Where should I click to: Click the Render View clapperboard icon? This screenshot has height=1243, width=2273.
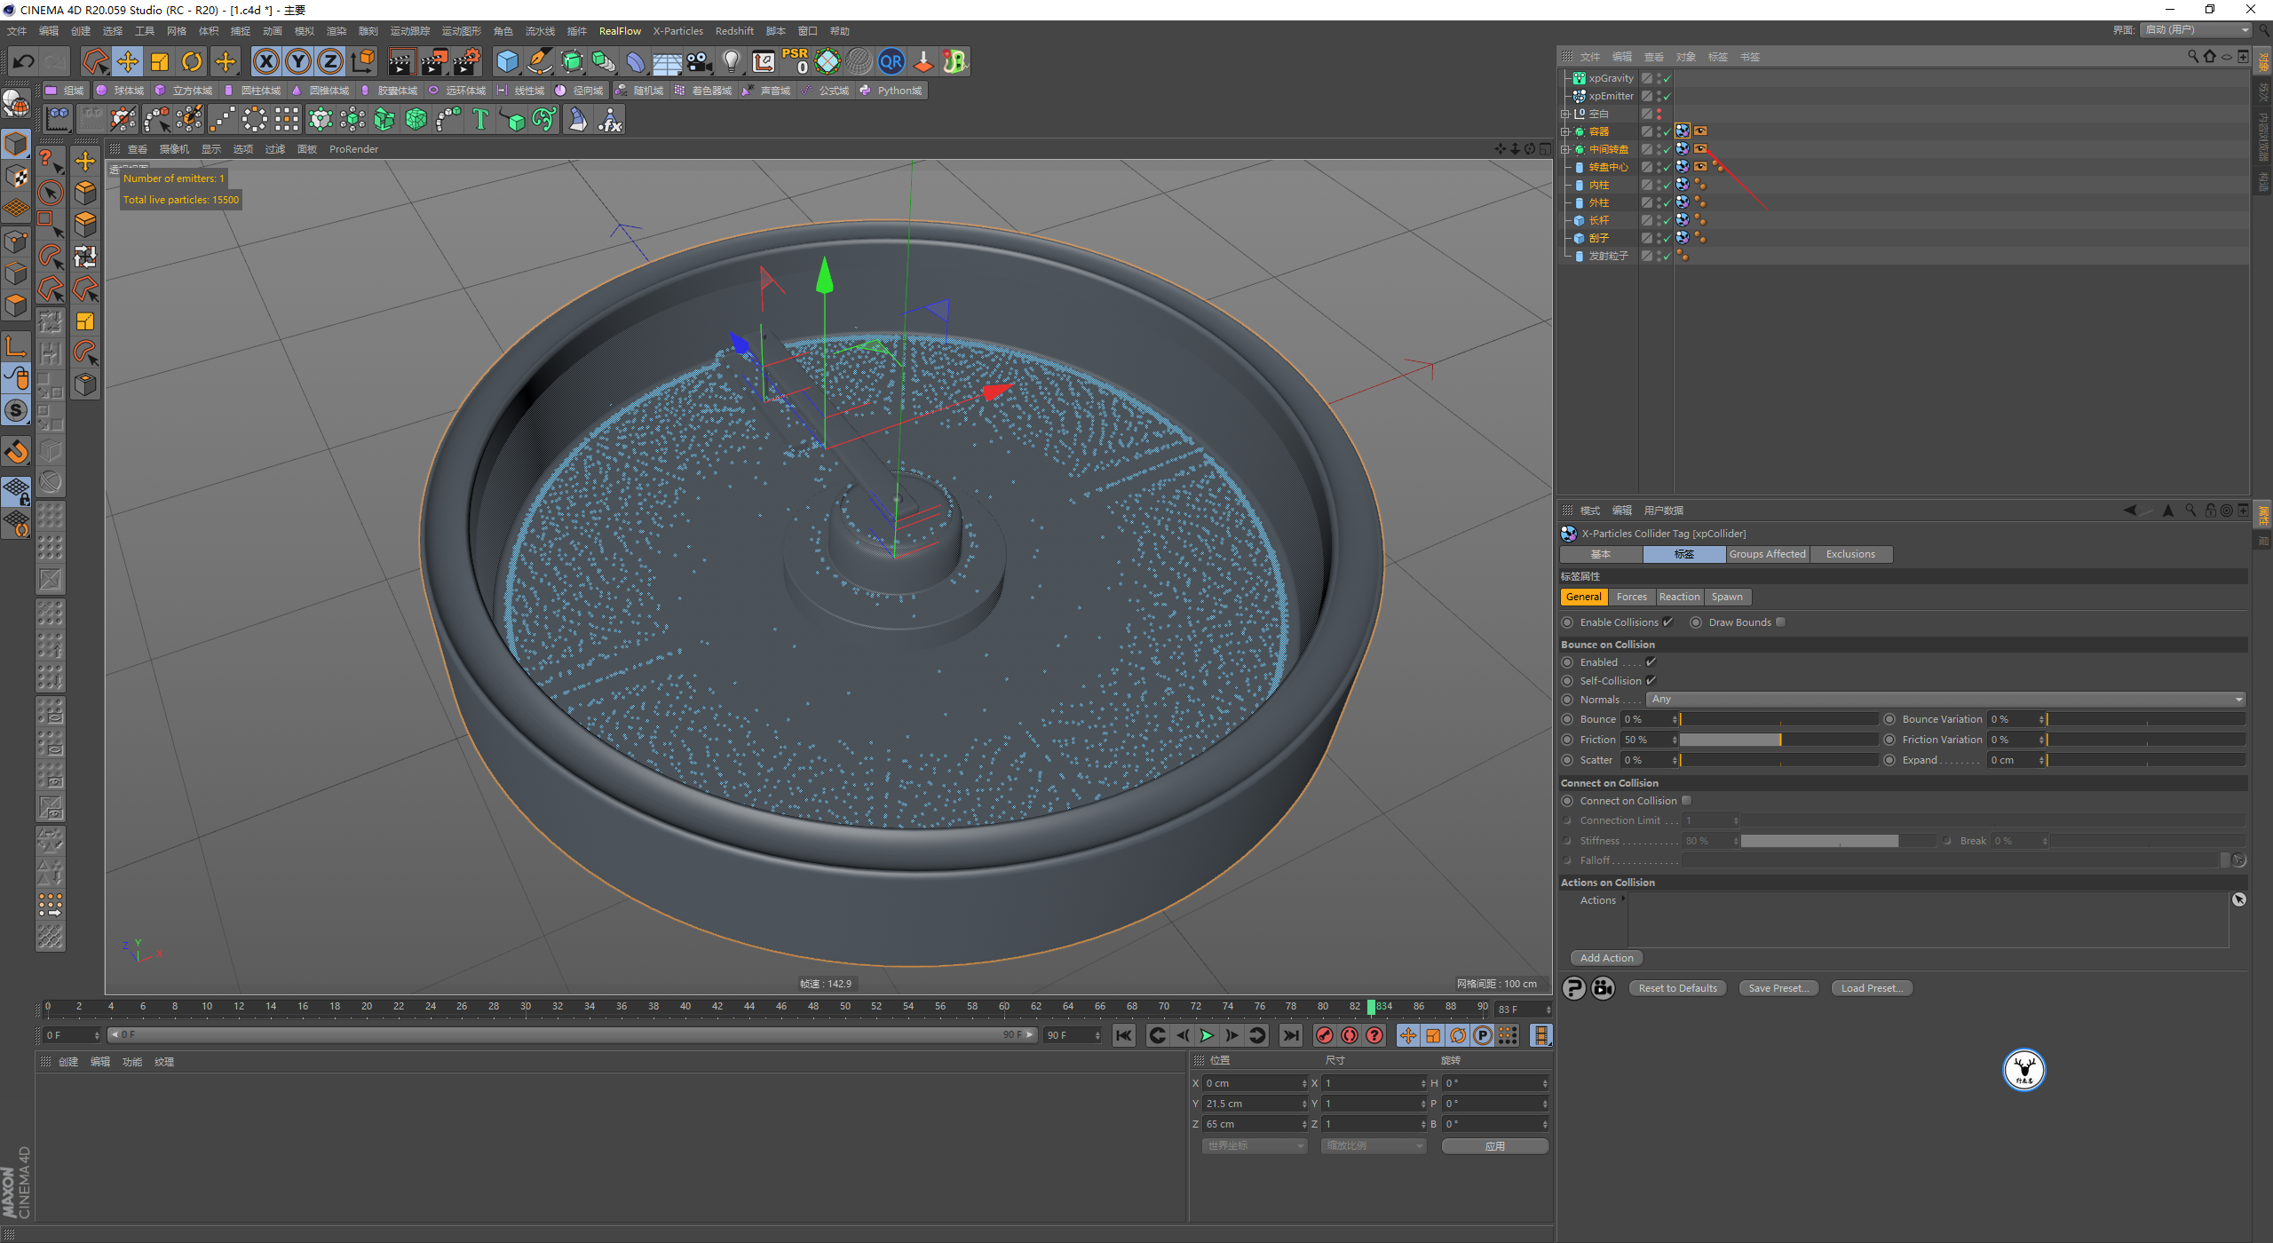click(400, 61)
